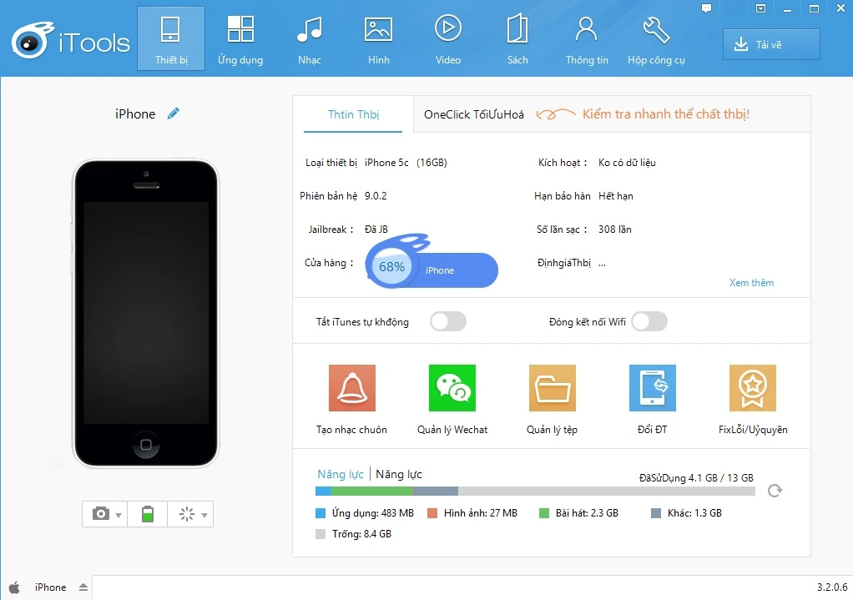This screenshot has width=853, height=600.
Task: Click the loading spinner device-options icon
Action: [187, 514]
